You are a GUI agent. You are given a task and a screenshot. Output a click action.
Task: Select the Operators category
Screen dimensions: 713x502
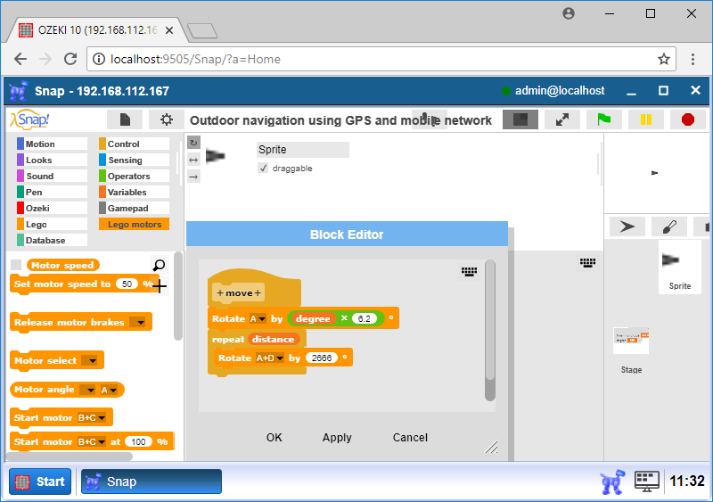click(135, 176)
